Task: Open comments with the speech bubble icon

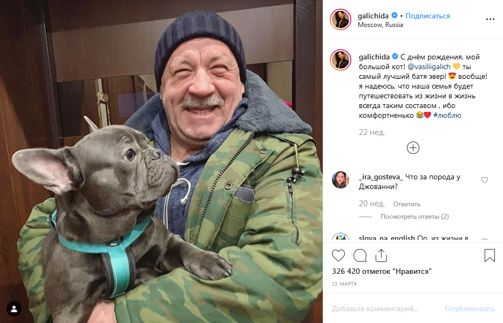Action: pos(360,255)
